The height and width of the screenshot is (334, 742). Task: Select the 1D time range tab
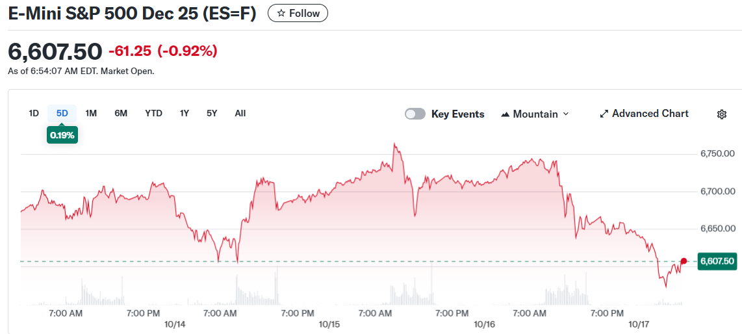click(34, 113)
